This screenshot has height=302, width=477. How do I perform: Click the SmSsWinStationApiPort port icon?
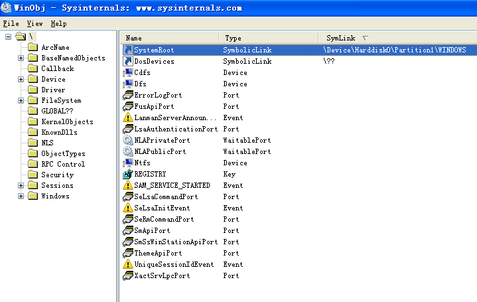(x=128, y=242)
